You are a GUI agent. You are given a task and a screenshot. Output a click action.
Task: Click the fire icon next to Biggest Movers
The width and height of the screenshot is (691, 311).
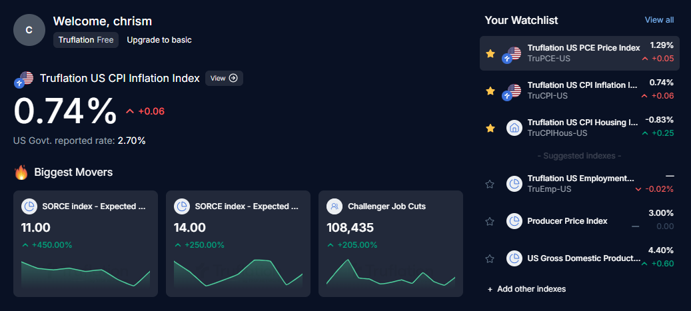(21, 173)
